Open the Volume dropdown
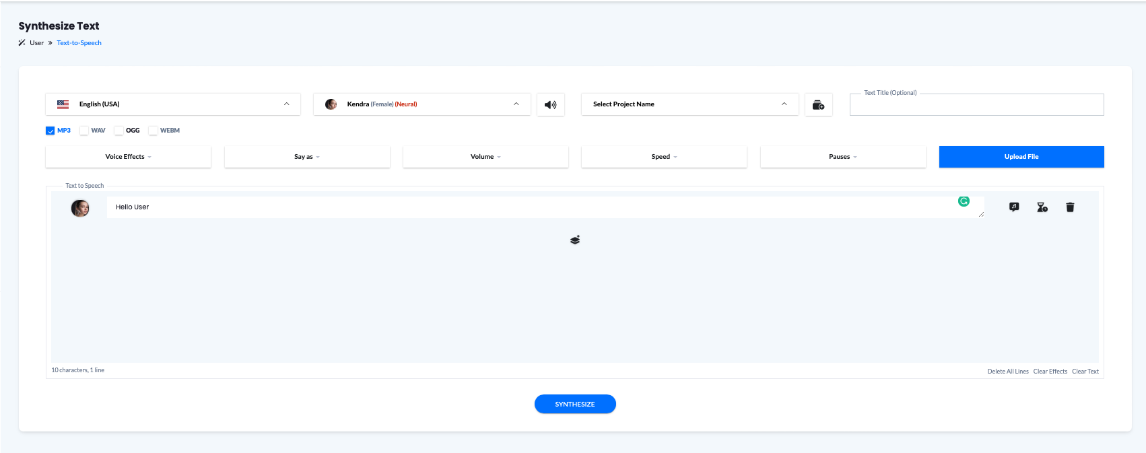1146x453 pixels. click(x=485, y=157)
